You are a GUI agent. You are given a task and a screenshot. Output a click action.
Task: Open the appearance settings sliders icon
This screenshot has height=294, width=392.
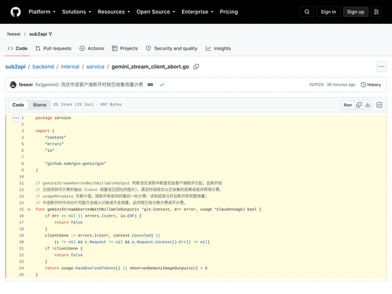(x=376, y=12)
